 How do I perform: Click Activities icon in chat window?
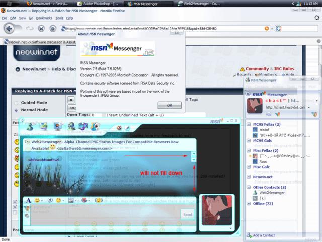tap(83, 126)
